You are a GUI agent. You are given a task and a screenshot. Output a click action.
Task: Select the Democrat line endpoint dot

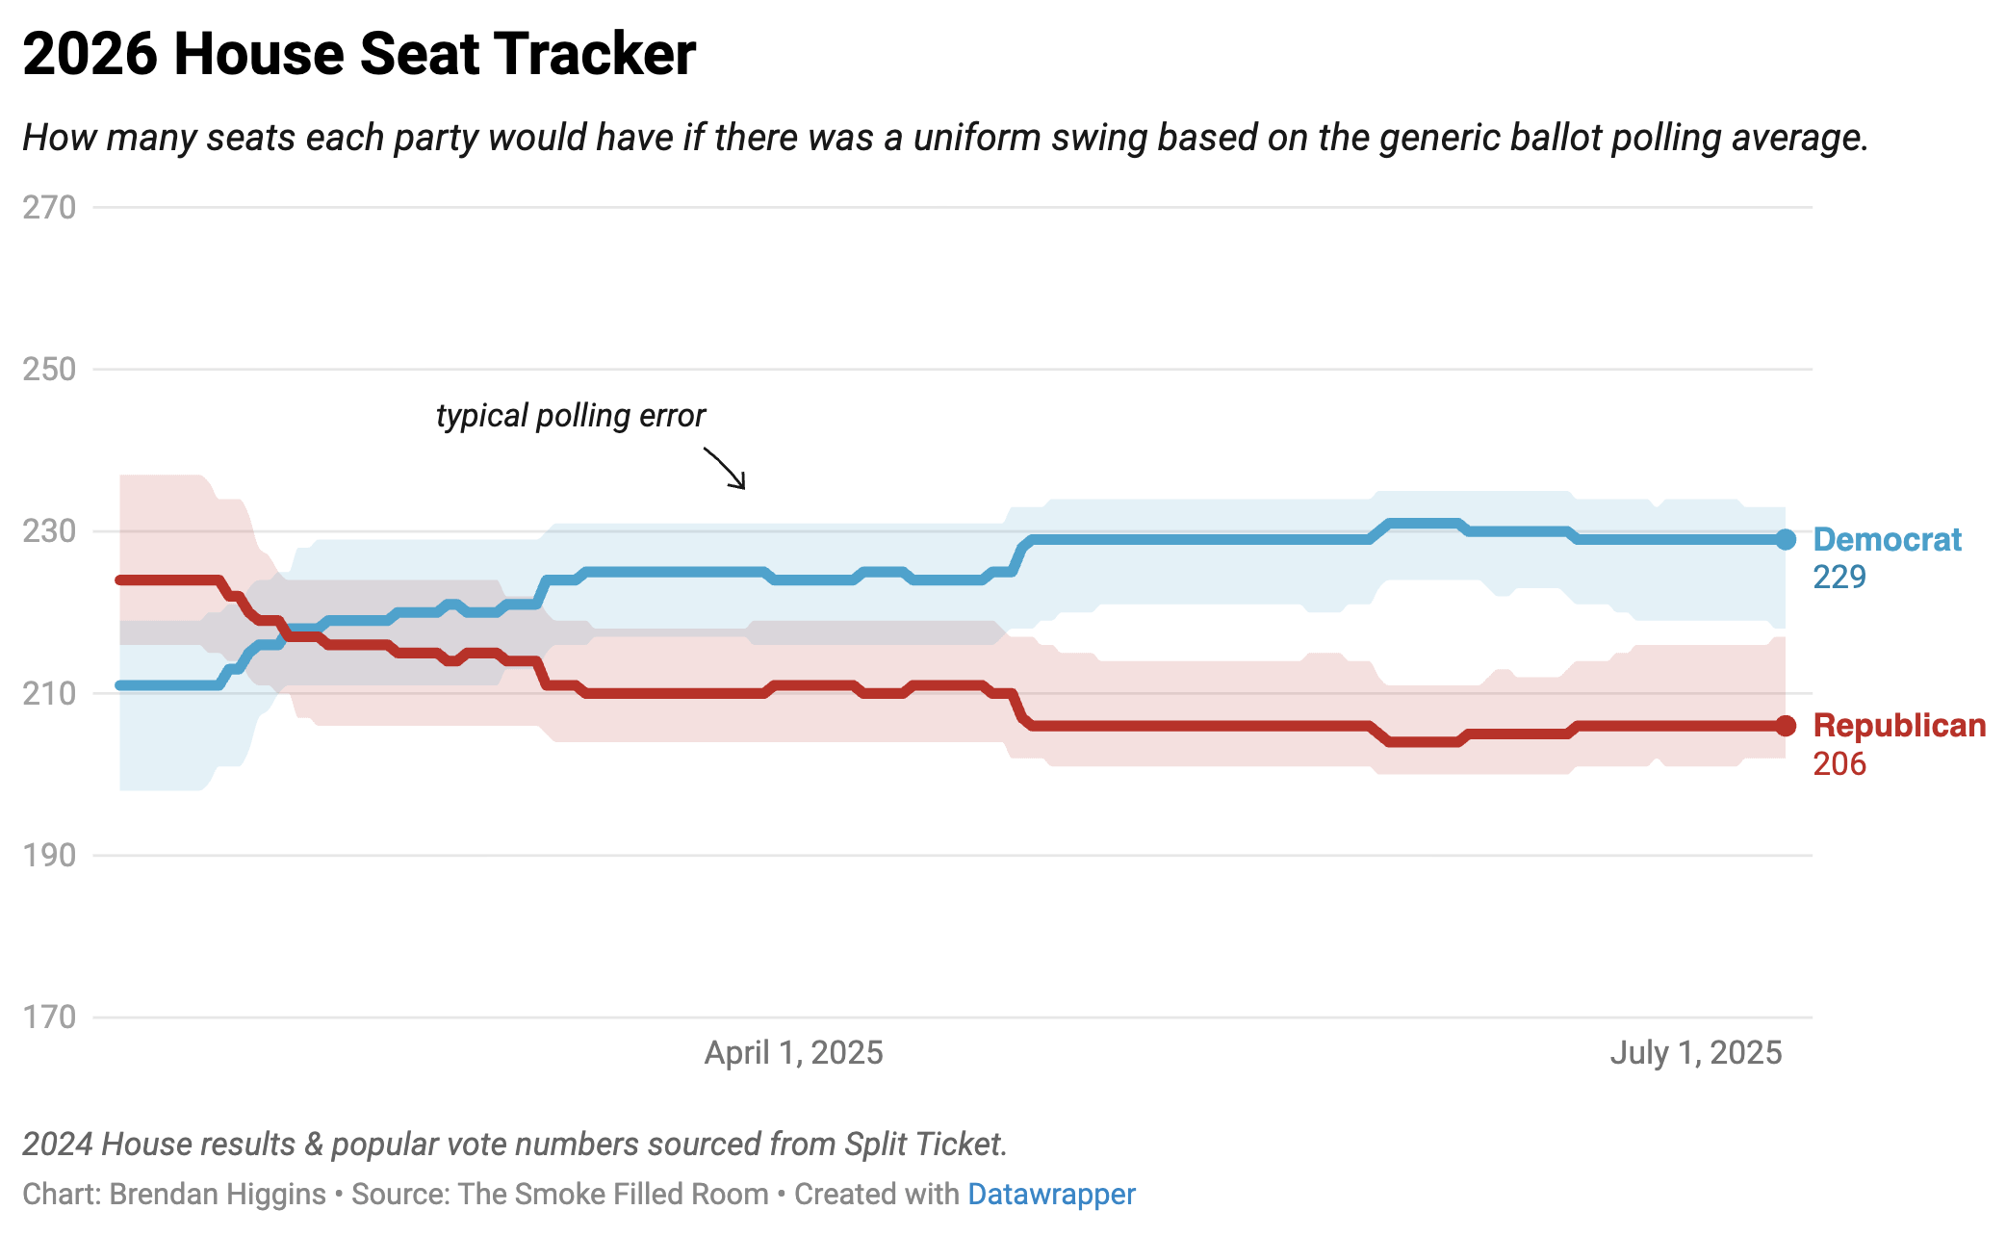[x=1786, y=540]
